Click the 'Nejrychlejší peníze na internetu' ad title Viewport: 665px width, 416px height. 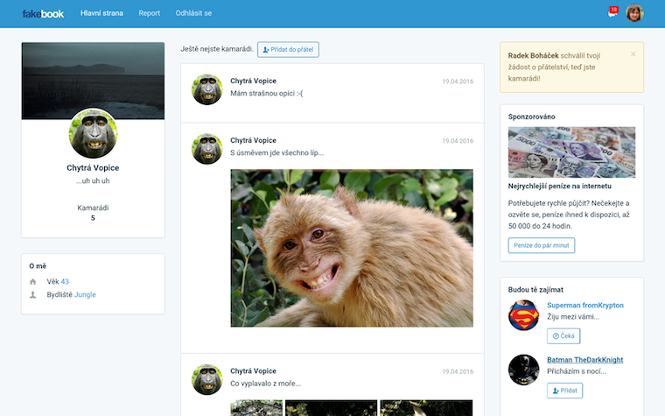(x=559, y=186)
